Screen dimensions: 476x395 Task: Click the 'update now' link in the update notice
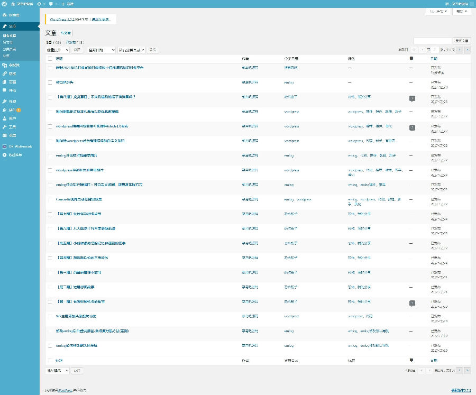(100, 19)
